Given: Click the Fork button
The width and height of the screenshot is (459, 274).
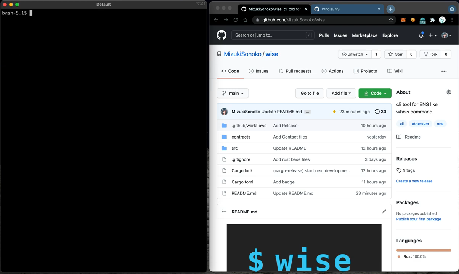Looking at the screenshot, I should [430, 54].
